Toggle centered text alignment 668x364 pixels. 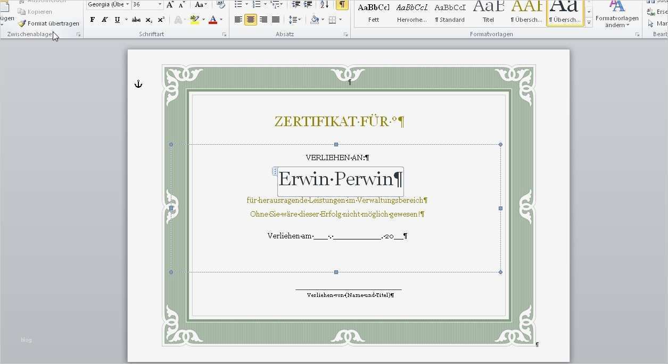point(250,19)
